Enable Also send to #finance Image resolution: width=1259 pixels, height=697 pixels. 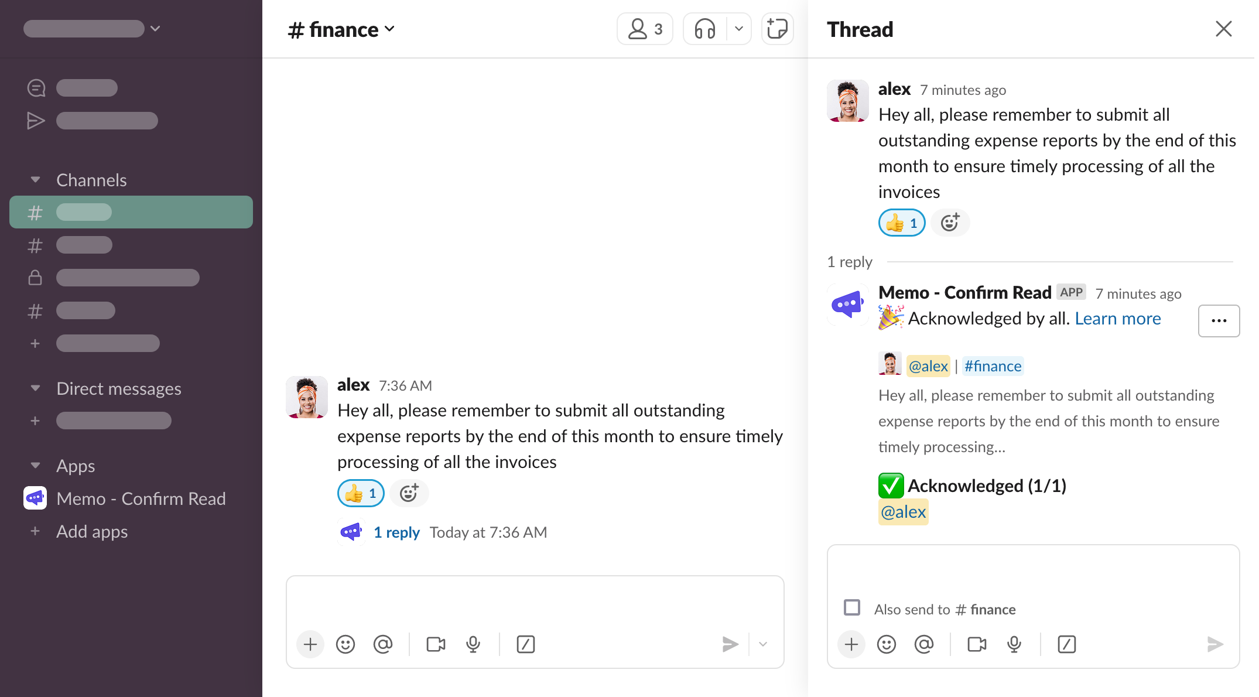tap(852, 609)
